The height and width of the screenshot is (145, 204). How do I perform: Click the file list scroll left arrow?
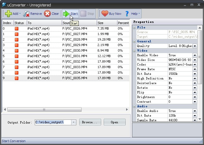5,110
